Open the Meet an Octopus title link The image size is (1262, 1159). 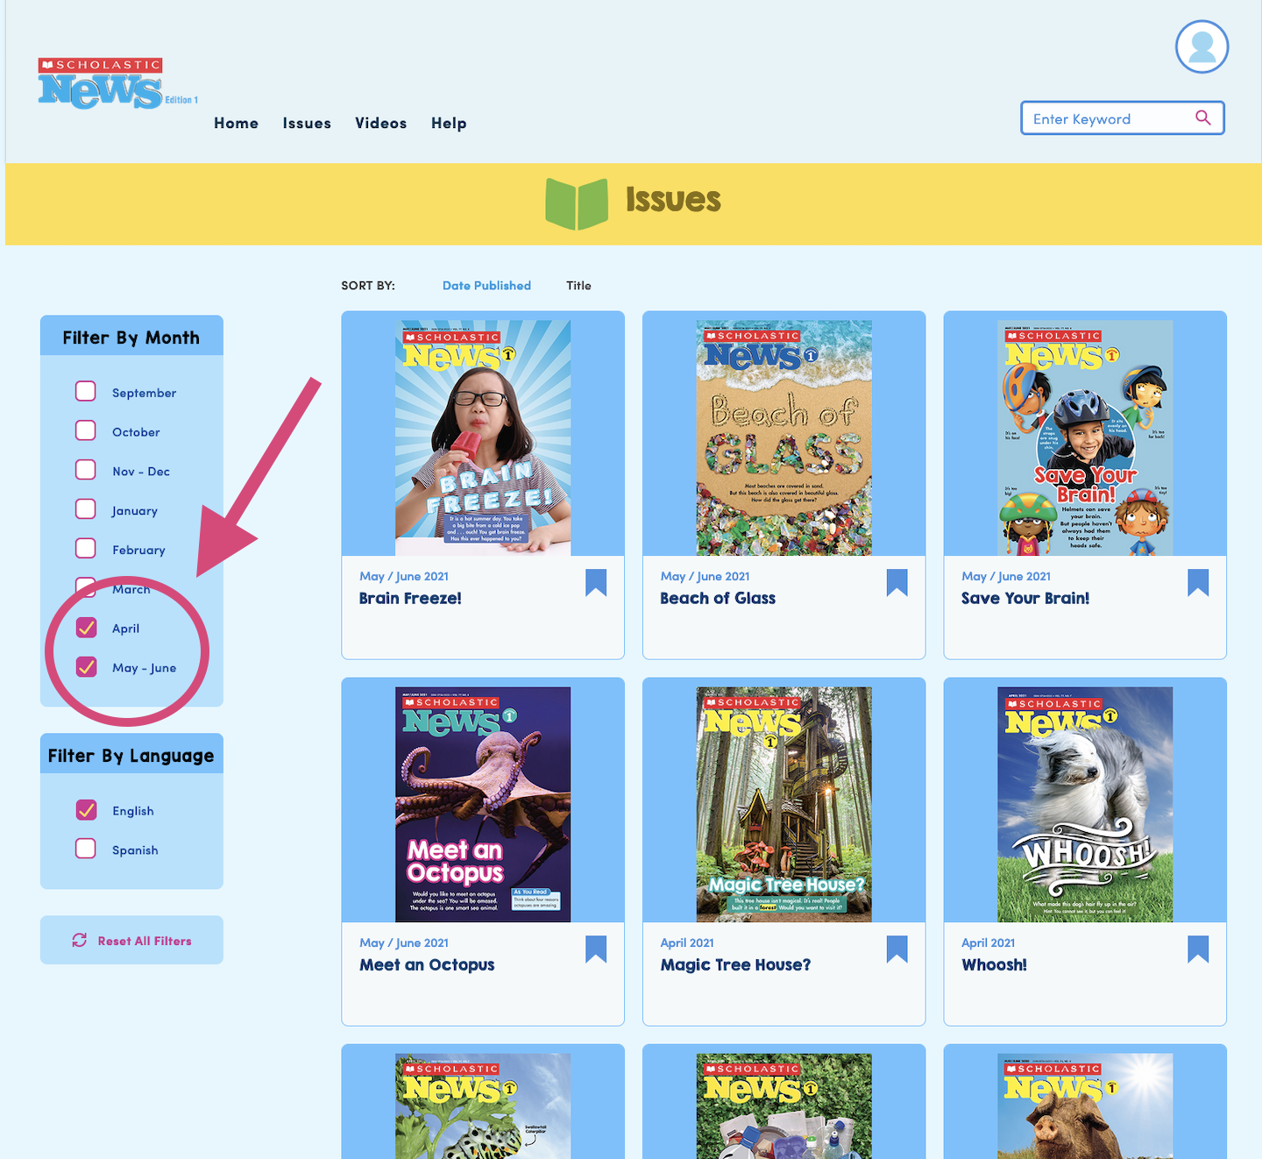(x=427, y=965)
